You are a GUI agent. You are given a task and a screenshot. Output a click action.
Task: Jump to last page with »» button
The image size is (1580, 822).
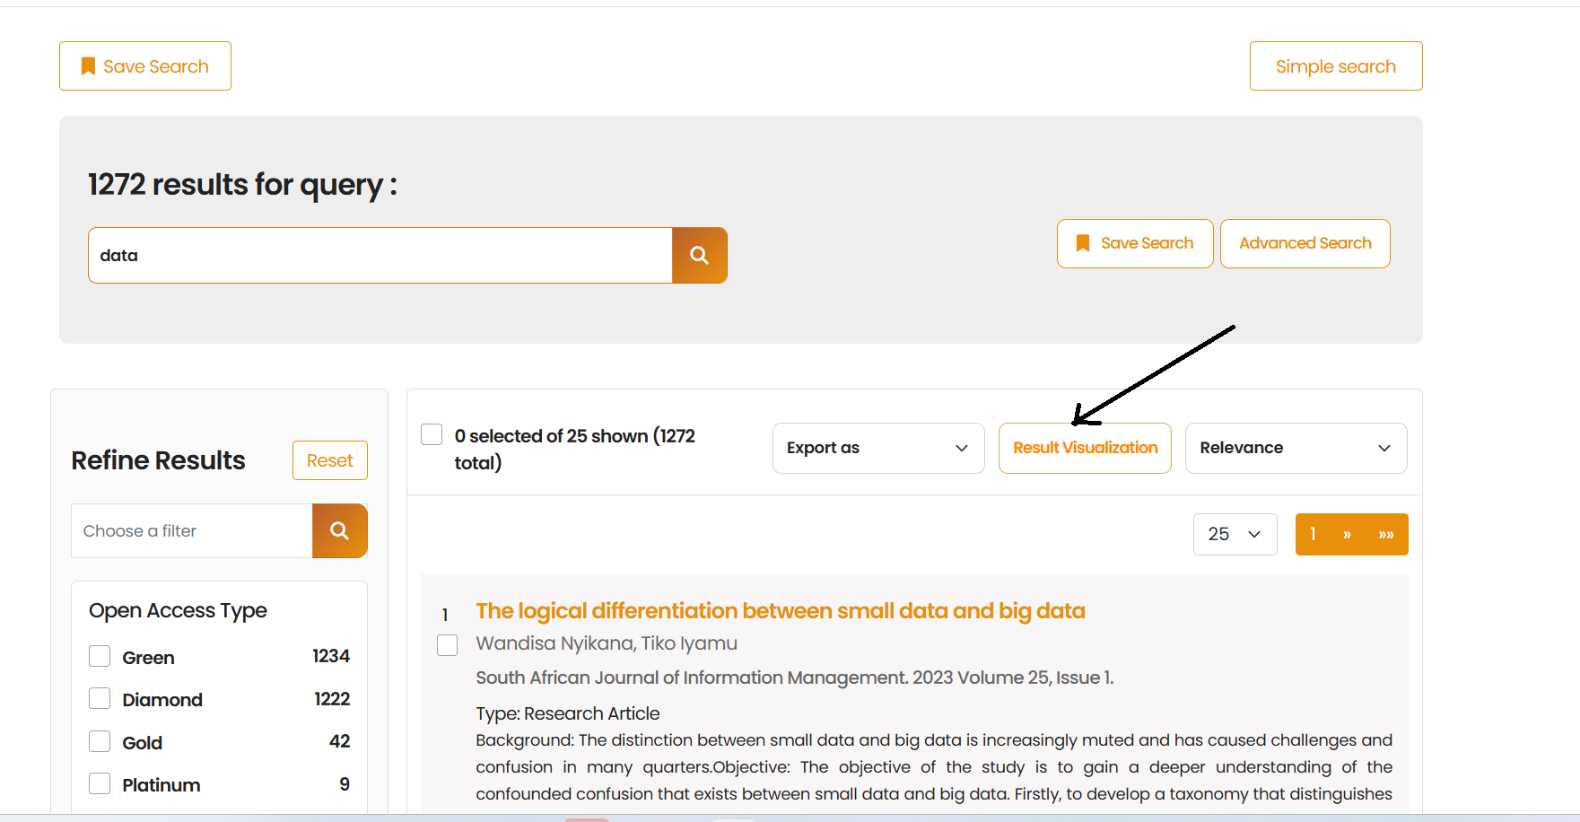coord(1386,534)
